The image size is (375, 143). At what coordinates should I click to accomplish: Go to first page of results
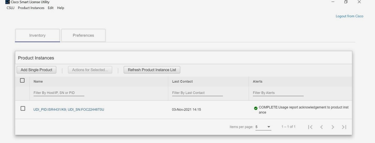coord(310,127)
